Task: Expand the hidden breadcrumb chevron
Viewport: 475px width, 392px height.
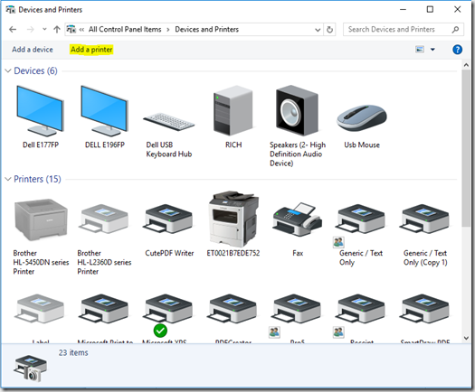Action: pos(81,29)
